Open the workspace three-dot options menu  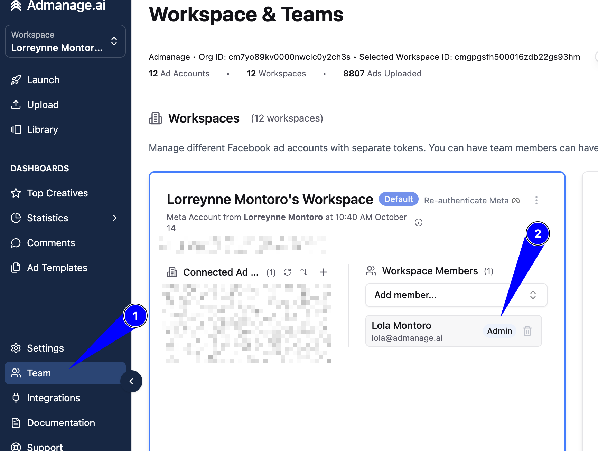point(536,200)
